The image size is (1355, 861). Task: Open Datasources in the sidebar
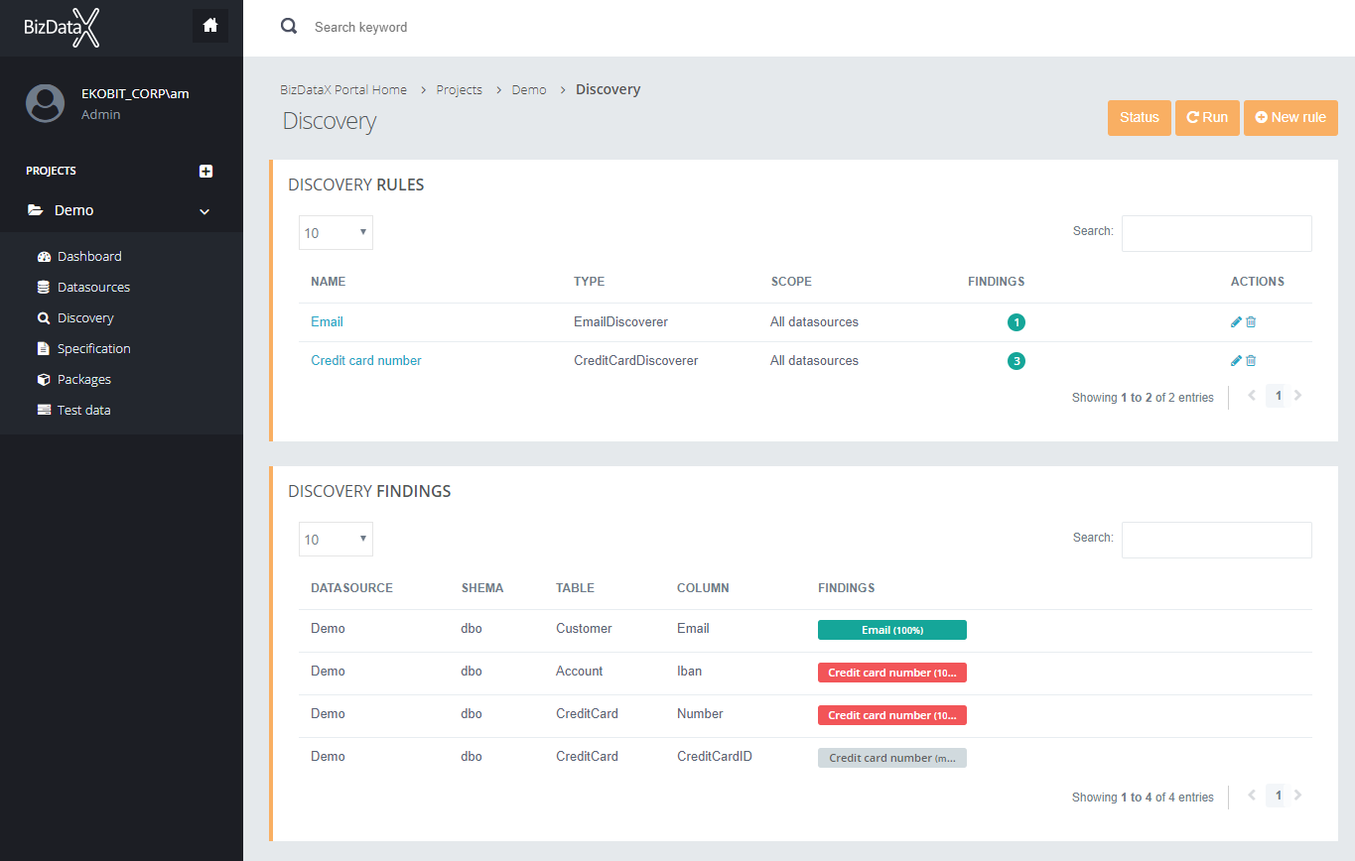pos(93,287)
